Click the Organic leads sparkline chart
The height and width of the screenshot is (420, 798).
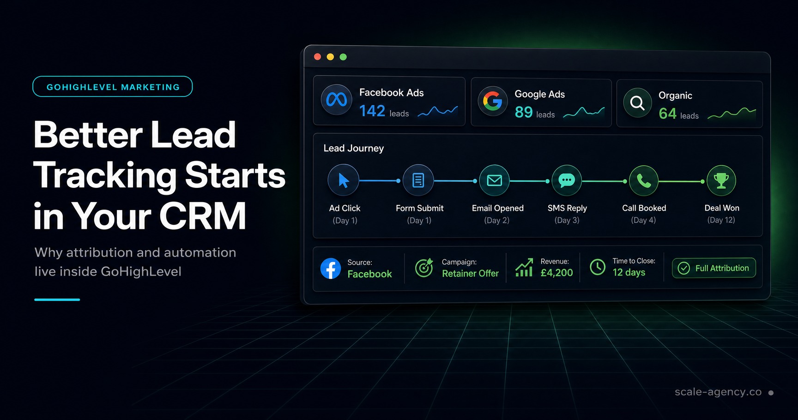click(x=731, y=113)
